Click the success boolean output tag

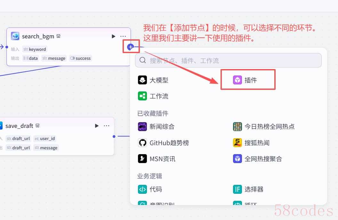(80, 58)
